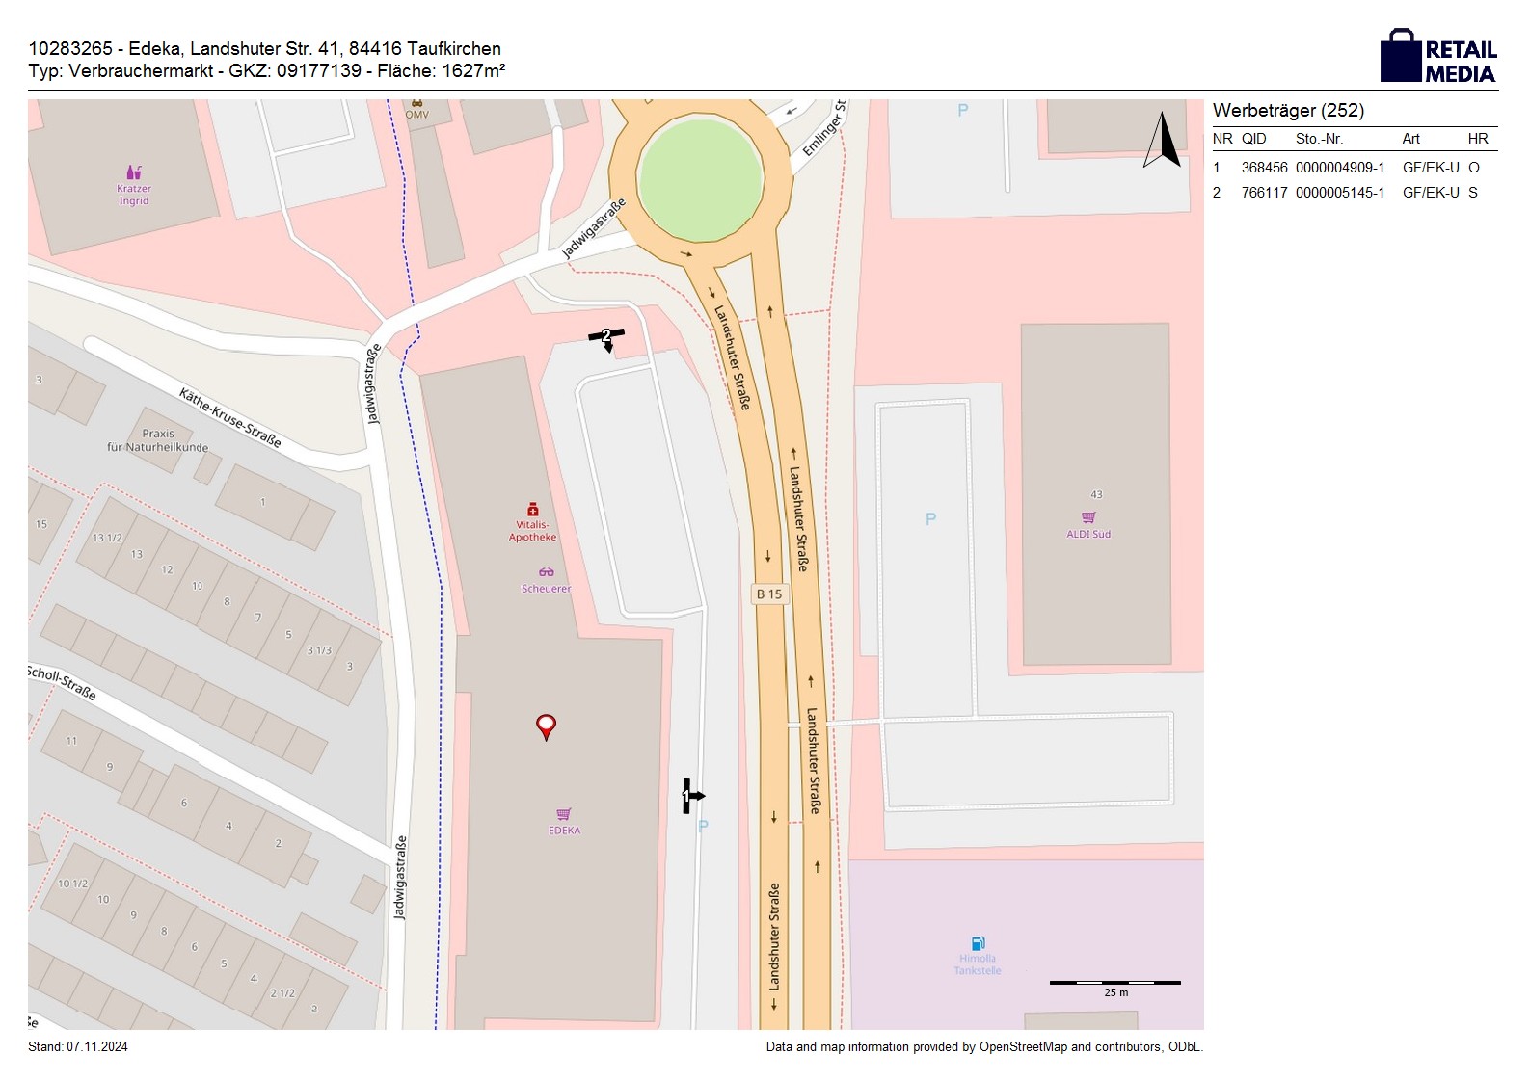Click advertising marker number 1
Screen dimensions: 1530x1082
(690, 796)
